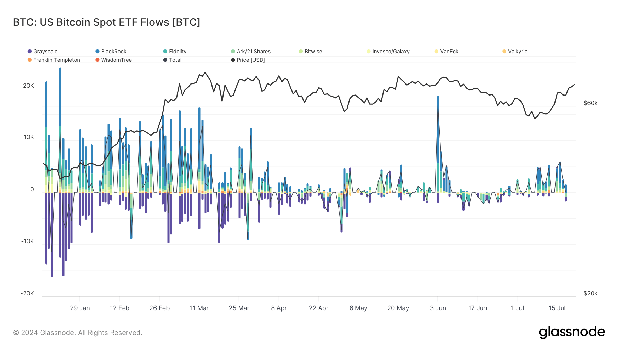Click the $20k right axis label
618x348 pixels.
[x=591, y=294]
